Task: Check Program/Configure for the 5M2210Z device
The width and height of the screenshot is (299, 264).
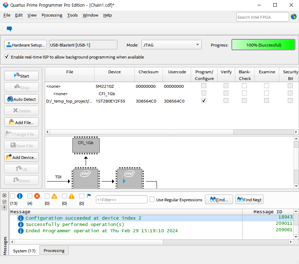Action: click(x=204, y=86)
